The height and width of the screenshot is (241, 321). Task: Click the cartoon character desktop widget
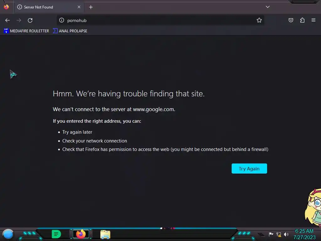pos(313,208)
